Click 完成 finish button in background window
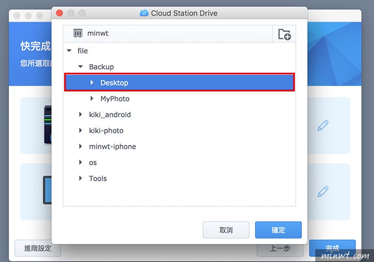 coord(332,248)
